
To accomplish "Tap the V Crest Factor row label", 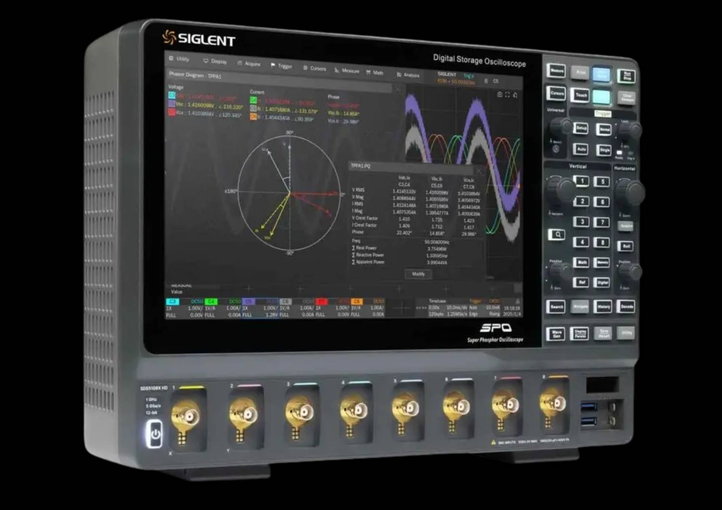I will (365, 218).
